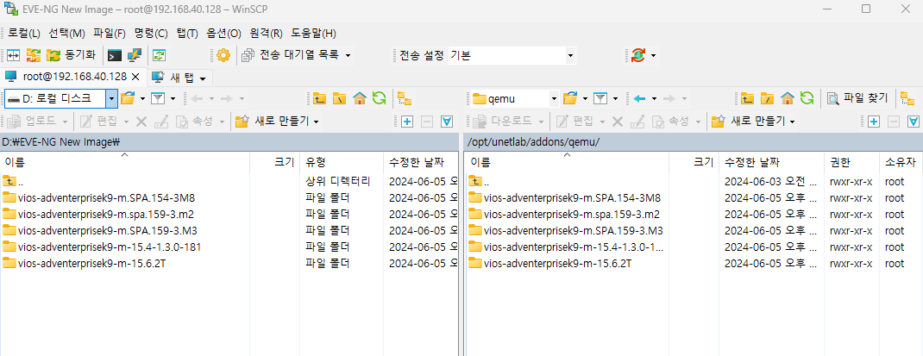Open the 옵션(O) menu

point(223,33)
